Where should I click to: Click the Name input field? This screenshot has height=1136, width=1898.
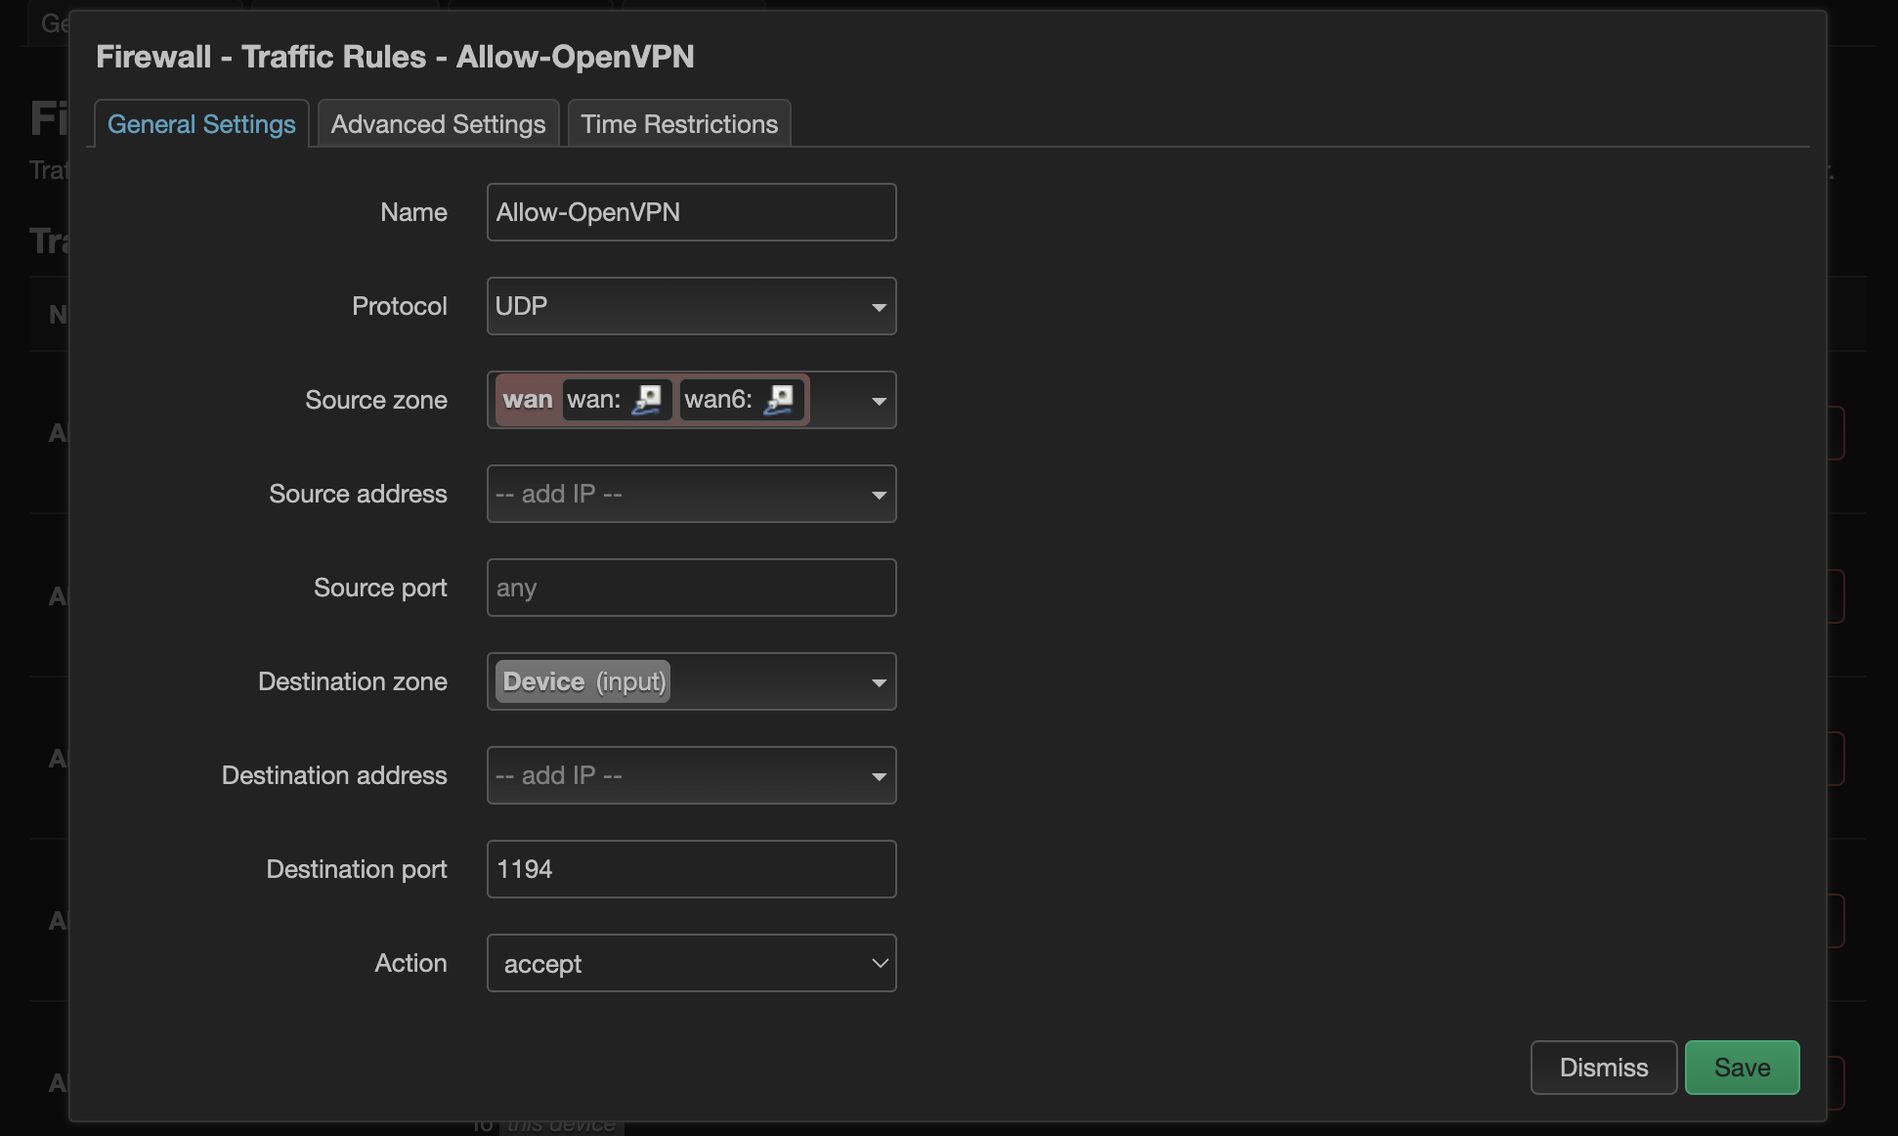[691, 212]
